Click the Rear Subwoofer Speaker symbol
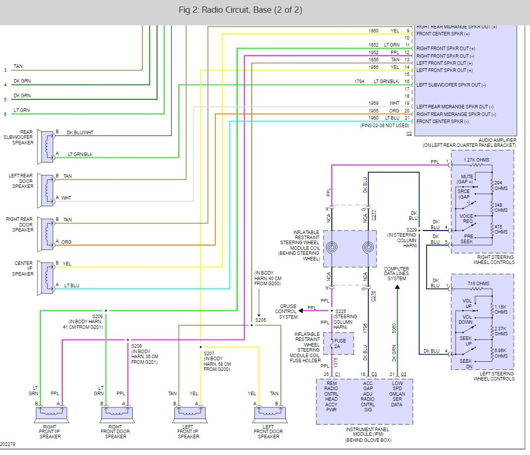 (x=45, y=146)
